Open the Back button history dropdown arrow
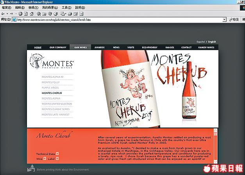 pyautogui.click(x=7, y=14)
